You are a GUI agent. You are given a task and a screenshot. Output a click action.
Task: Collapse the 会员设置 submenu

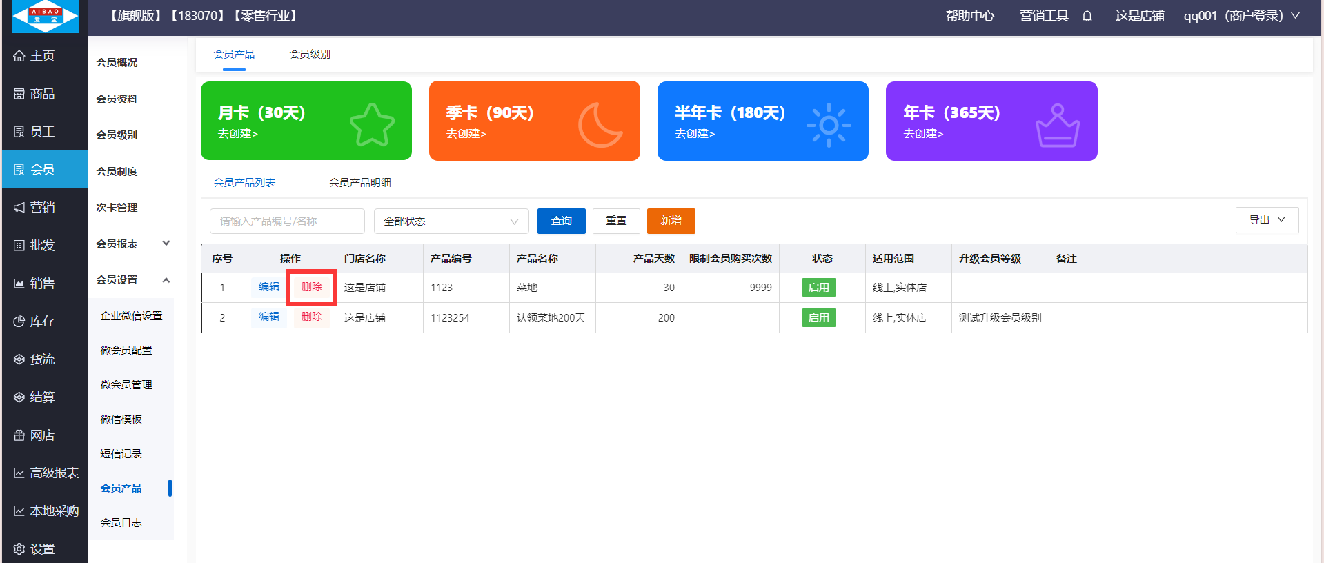[166, 280]
